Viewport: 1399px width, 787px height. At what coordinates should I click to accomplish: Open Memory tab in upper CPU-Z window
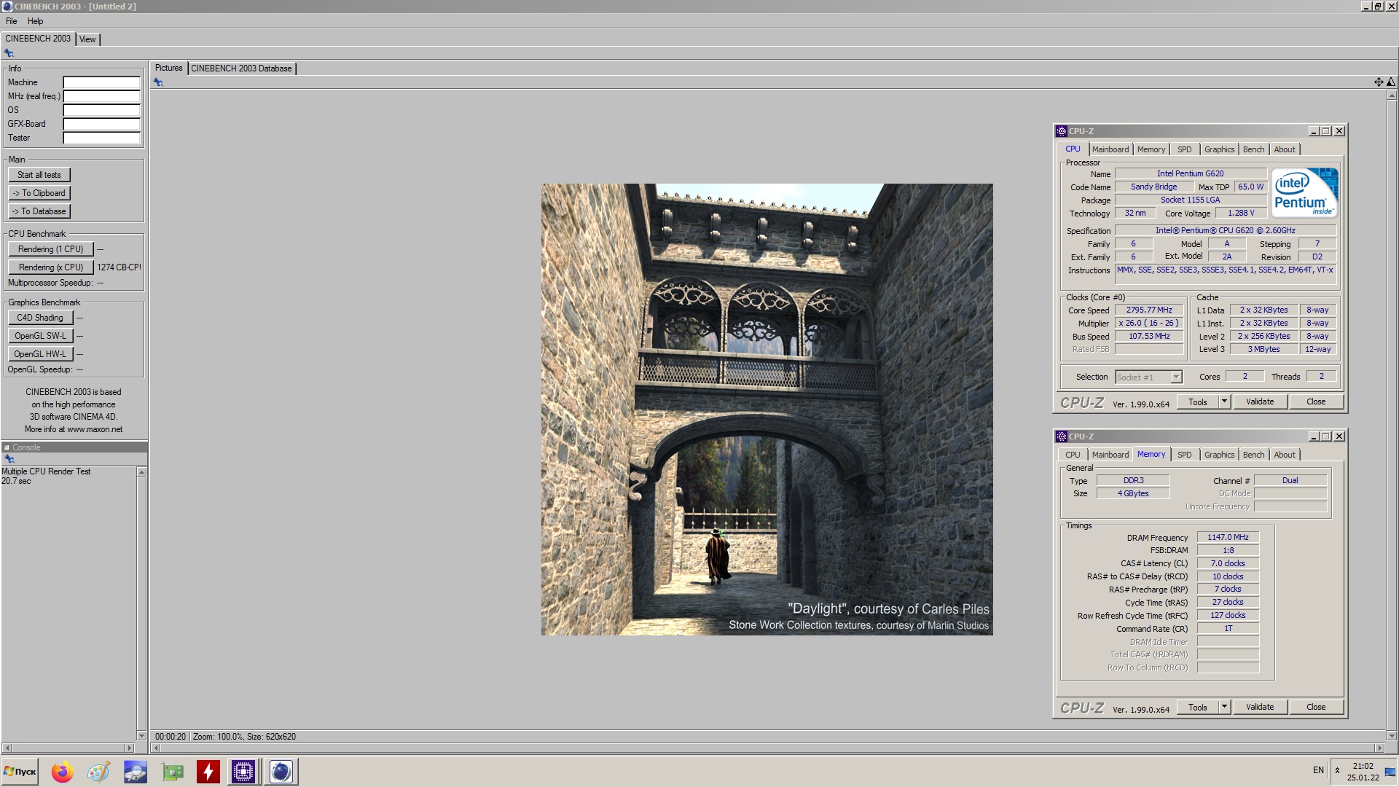coord(1151,149)
